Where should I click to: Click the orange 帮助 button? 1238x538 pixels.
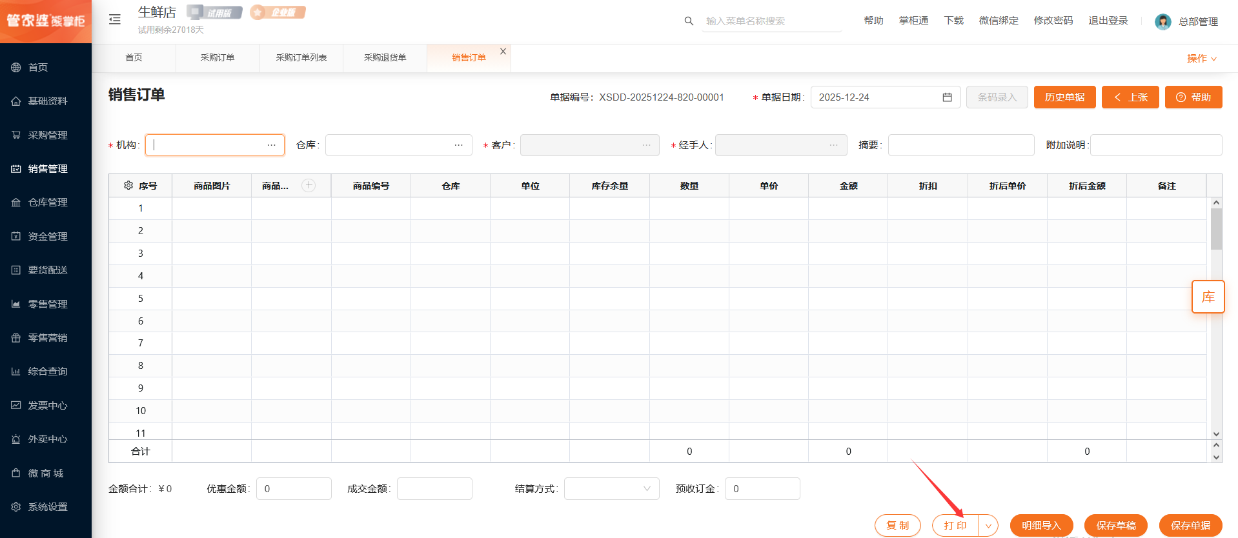(x=1193, y=97)
